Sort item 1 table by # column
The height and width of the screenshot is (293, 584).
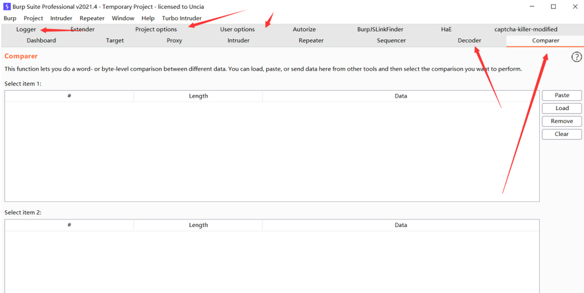(69, 96)
